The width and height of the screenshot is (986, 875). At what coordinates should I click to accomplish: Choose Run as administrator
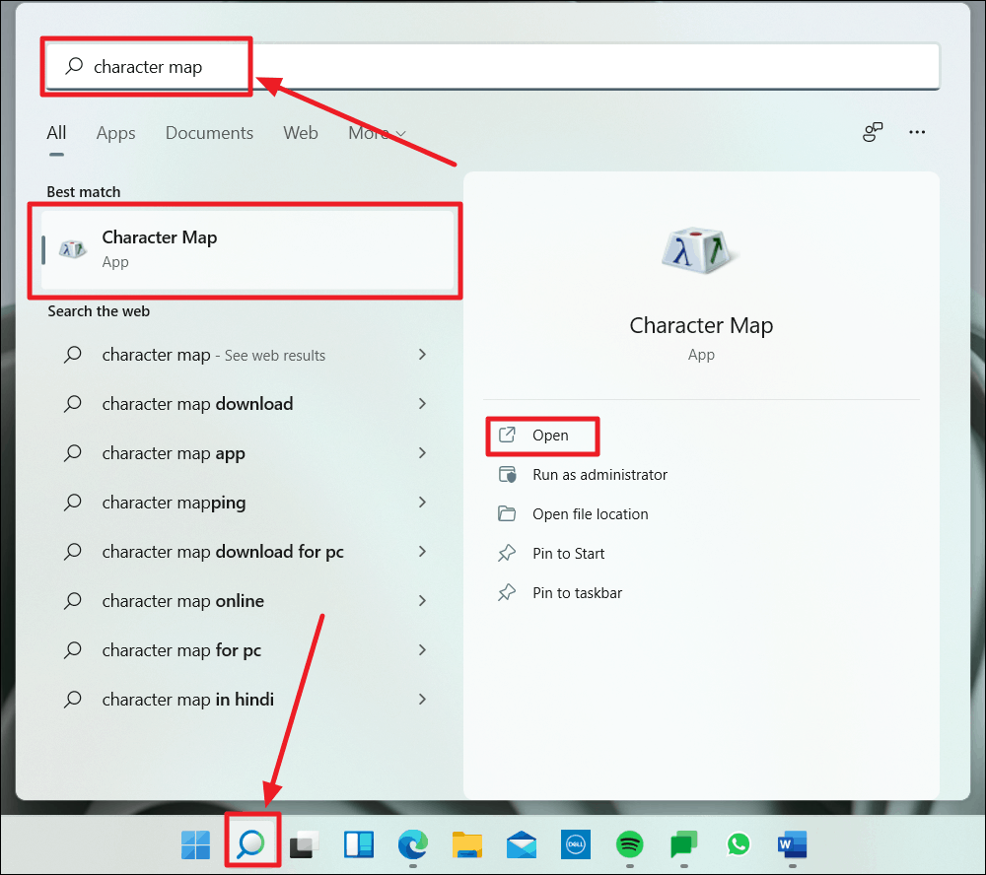[583, 475]
